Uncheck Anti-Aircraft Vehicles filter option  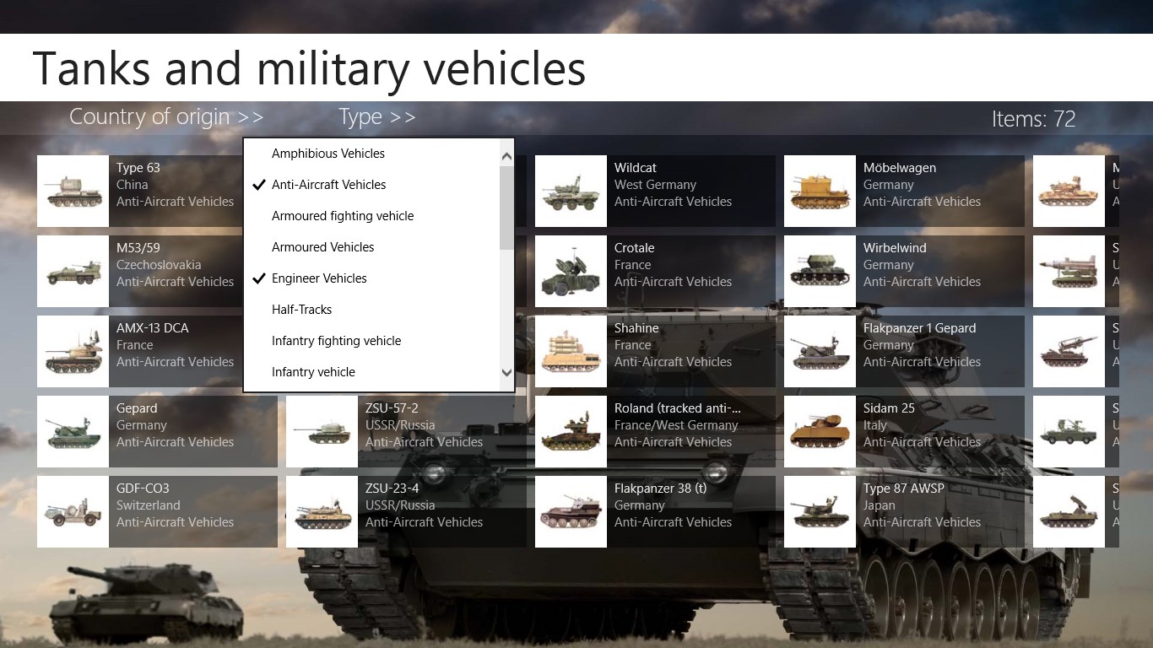point(328,185)
